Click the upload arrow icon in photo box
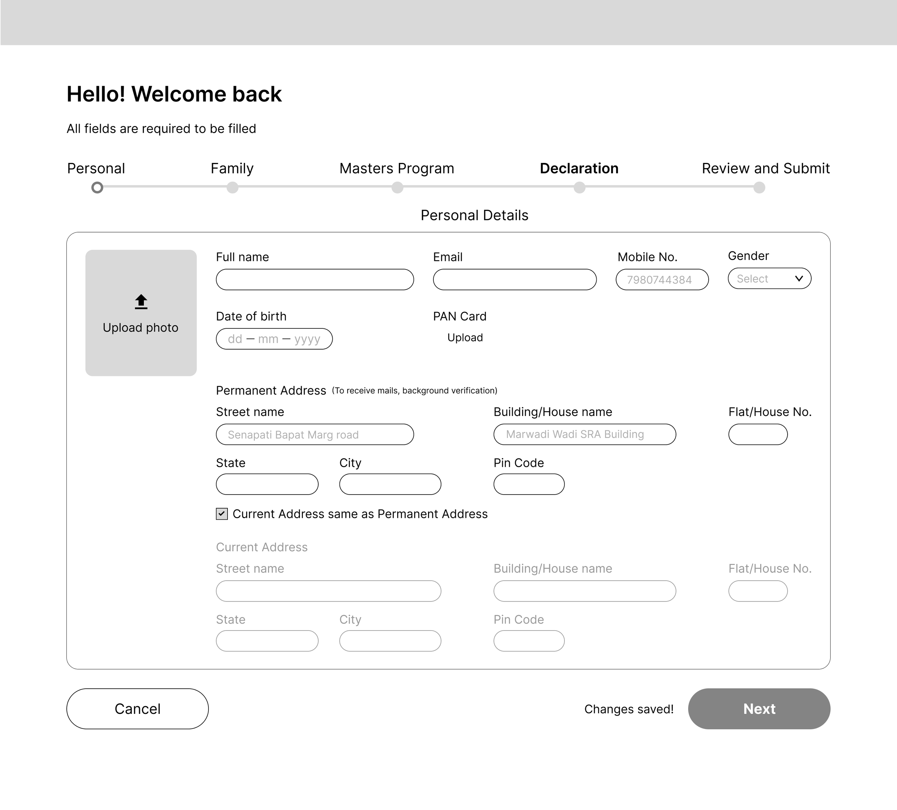 (x=141, y=302)
